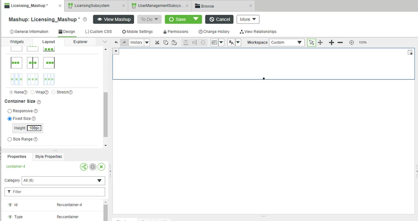This screenshot has height=221, width=418.
Task: Paste from clipboard using the paste icon
Action: (174, 42)
